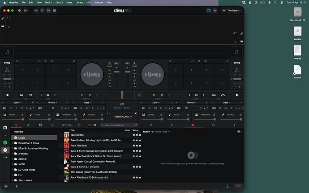The width and height of the screenshot is (309, 193).
Task: Open the Match tab with red icon
Action: click(193, 125)
